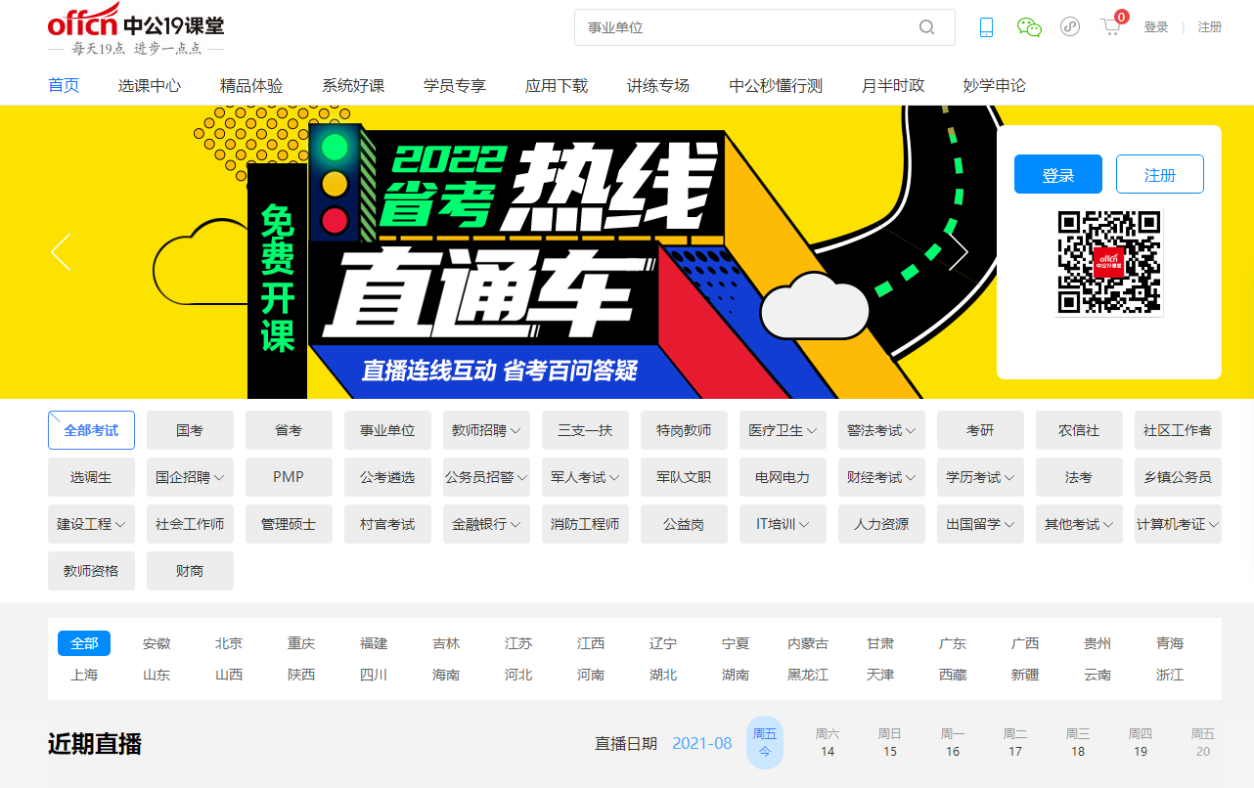Expand the 警法考试 dropdown
1254x788 pixels.
pyautogui.click(x=881, y=430)
